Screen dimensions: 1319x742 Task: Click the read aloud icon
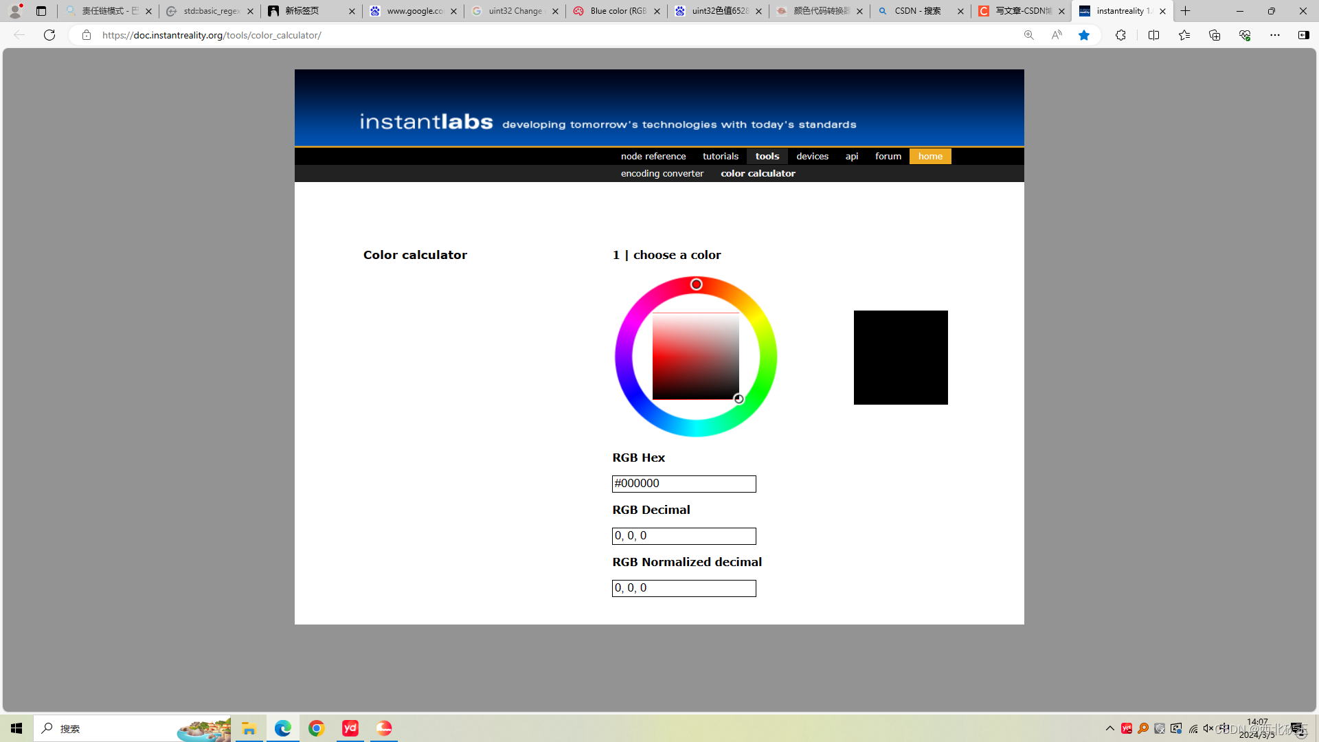click(1057, 35)
